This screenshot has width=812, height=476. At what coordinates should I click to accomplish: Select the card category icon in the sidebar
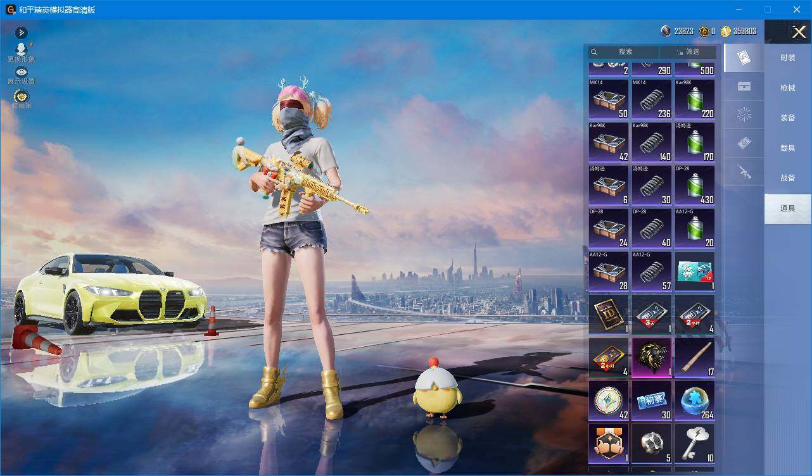coord(744,58)
